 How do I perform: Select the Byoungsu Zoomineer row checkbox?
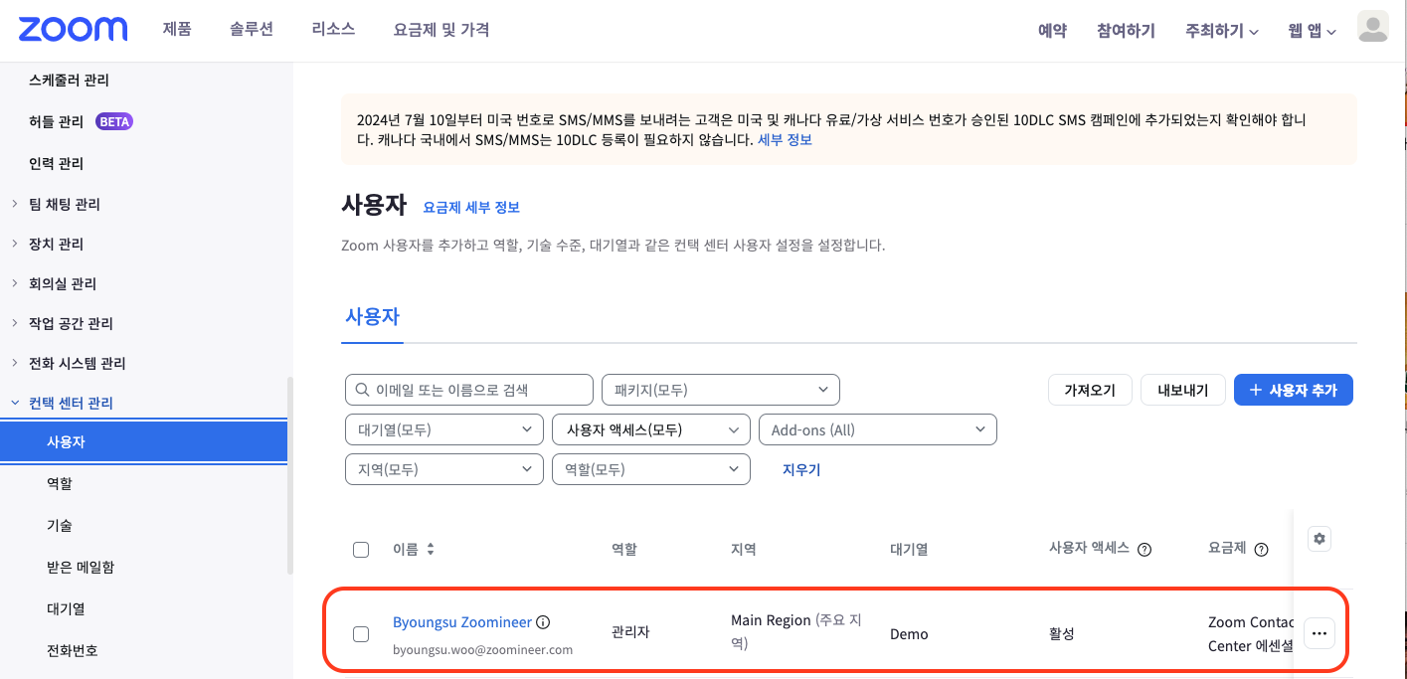click(361, 634)
